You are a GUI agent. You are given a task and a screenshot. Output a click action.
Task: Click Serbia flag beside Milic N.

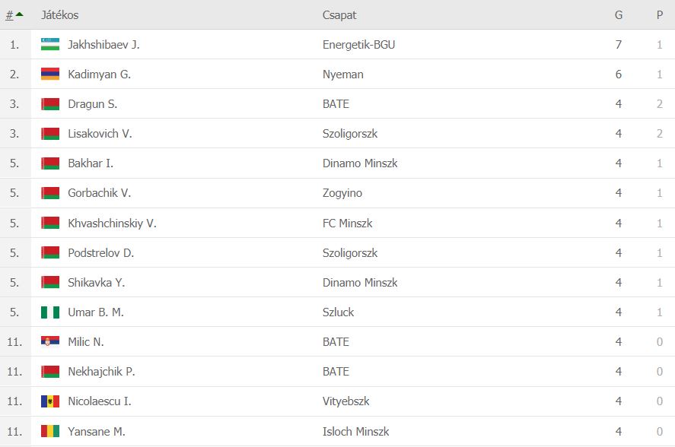pos(50,342)
